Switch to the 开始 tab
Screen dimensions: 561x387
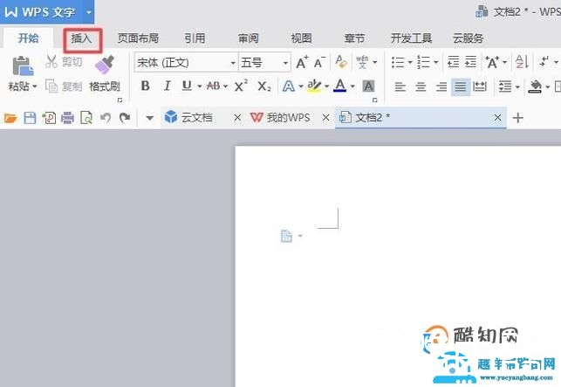28,38
